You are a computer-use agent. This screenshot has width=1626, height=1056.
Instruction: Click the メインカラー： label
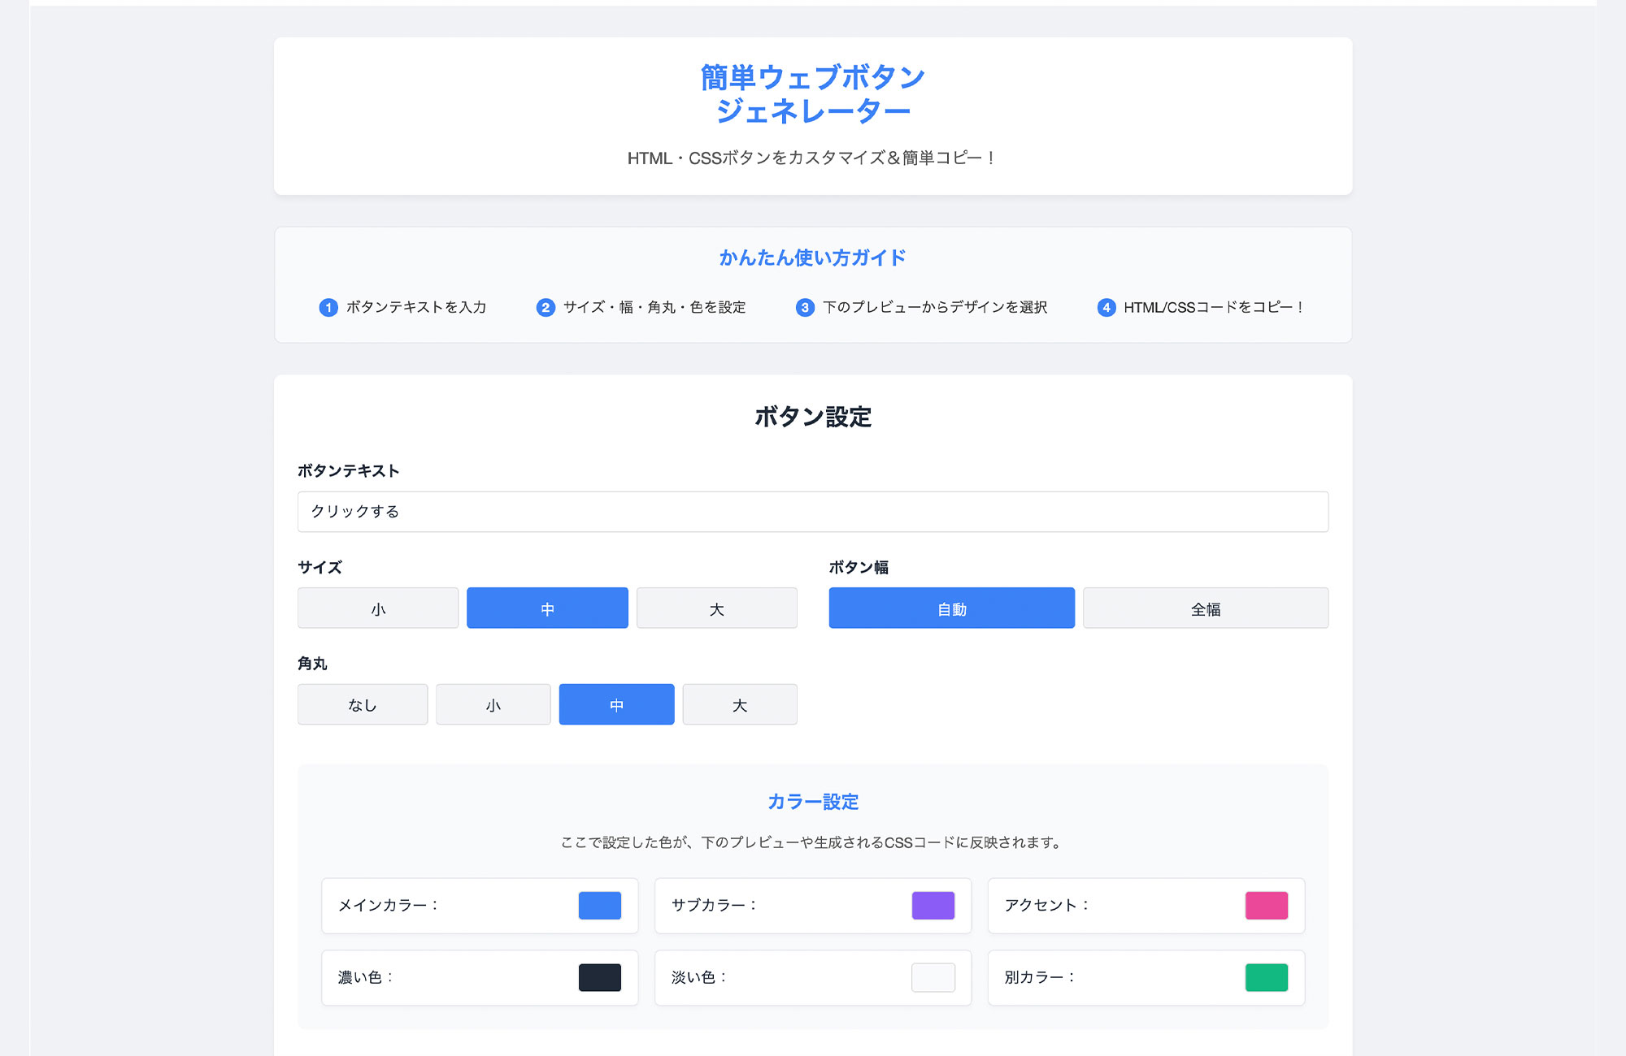pyautogui.click(x=389, y=906)
